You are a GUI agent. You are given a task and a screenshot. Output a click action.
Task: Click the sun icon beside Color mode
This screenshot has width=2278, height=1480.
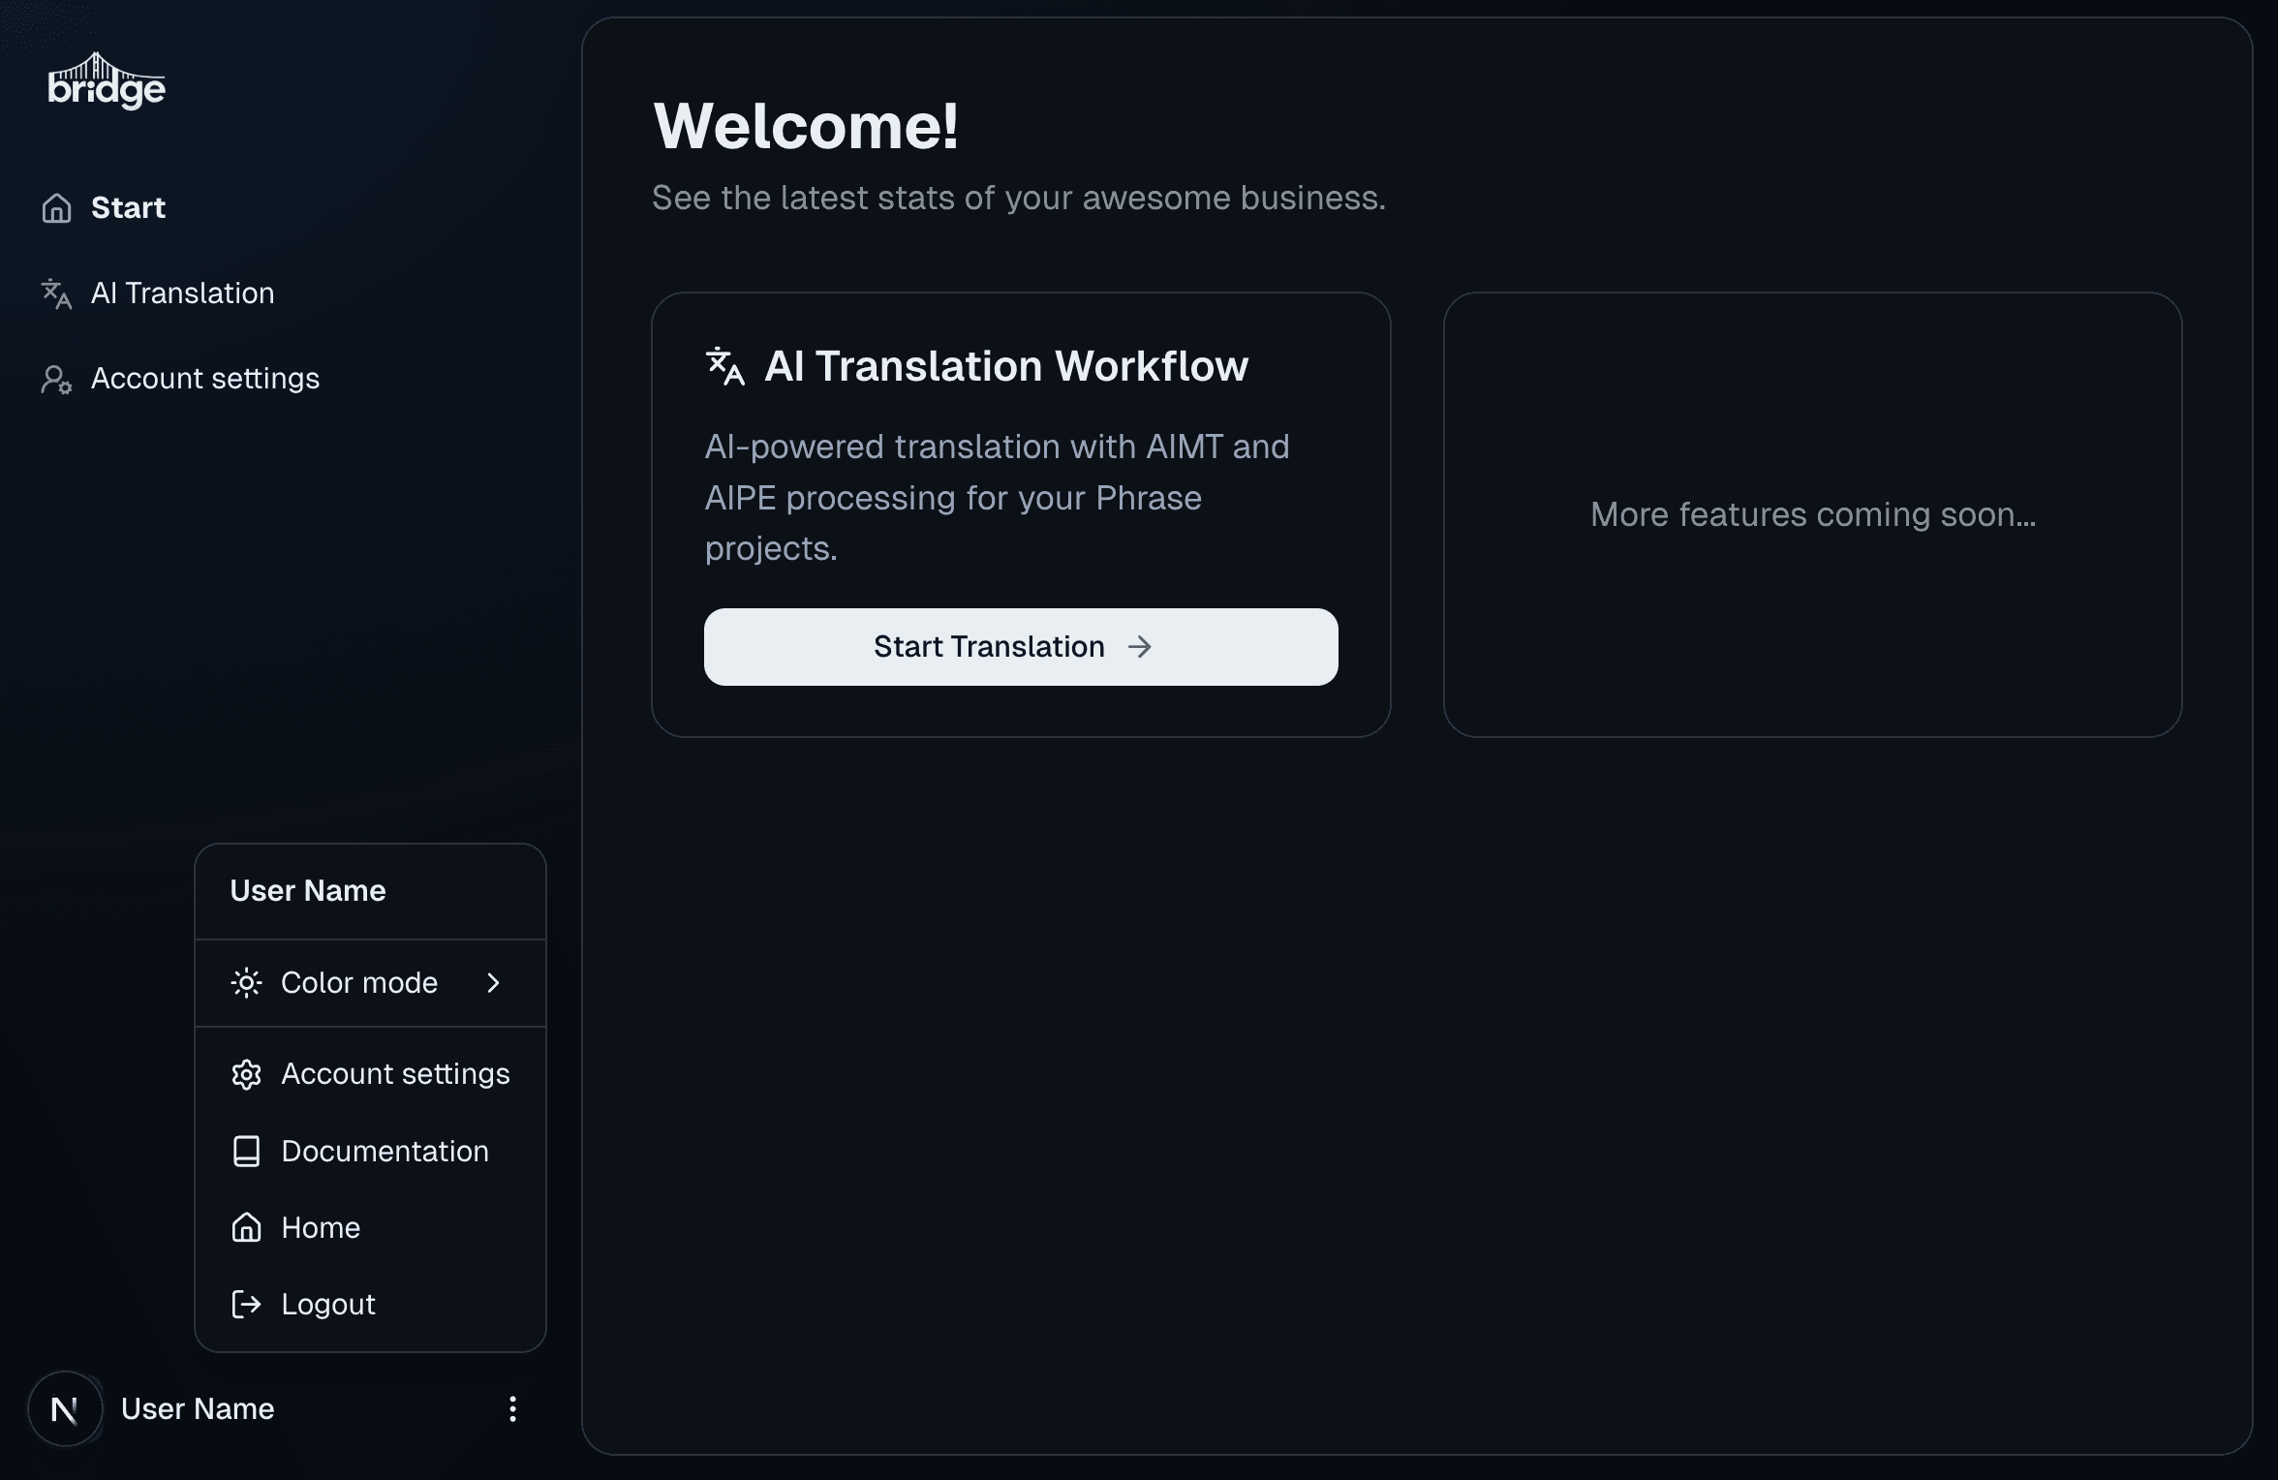click(x=247, y=982)
